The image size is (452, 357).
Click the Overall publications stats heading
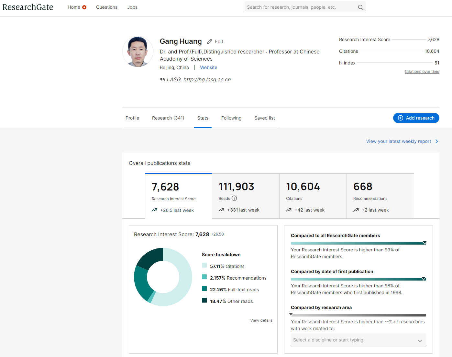[160, 163]
